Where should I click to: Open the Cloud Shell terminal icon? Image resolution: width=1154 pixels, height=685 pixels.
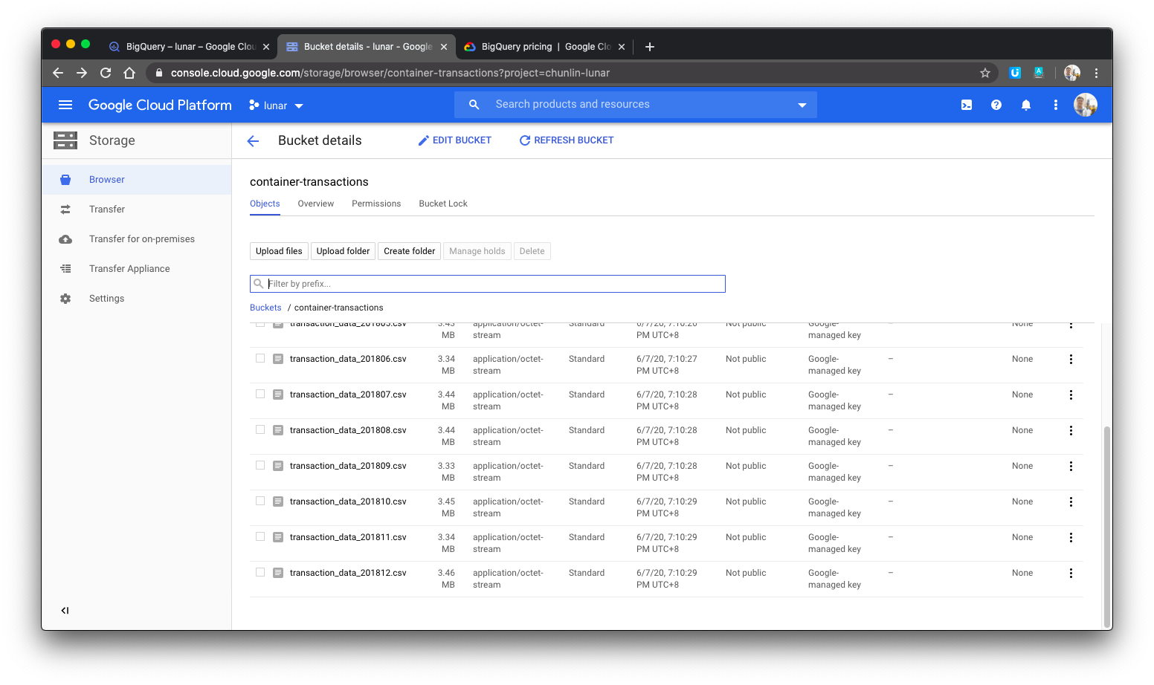pyautogui.click(x=966, y=105)
